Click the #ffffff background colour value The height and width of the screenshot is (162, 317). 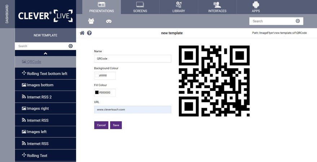pyautogui.click(x=103, y=76)
